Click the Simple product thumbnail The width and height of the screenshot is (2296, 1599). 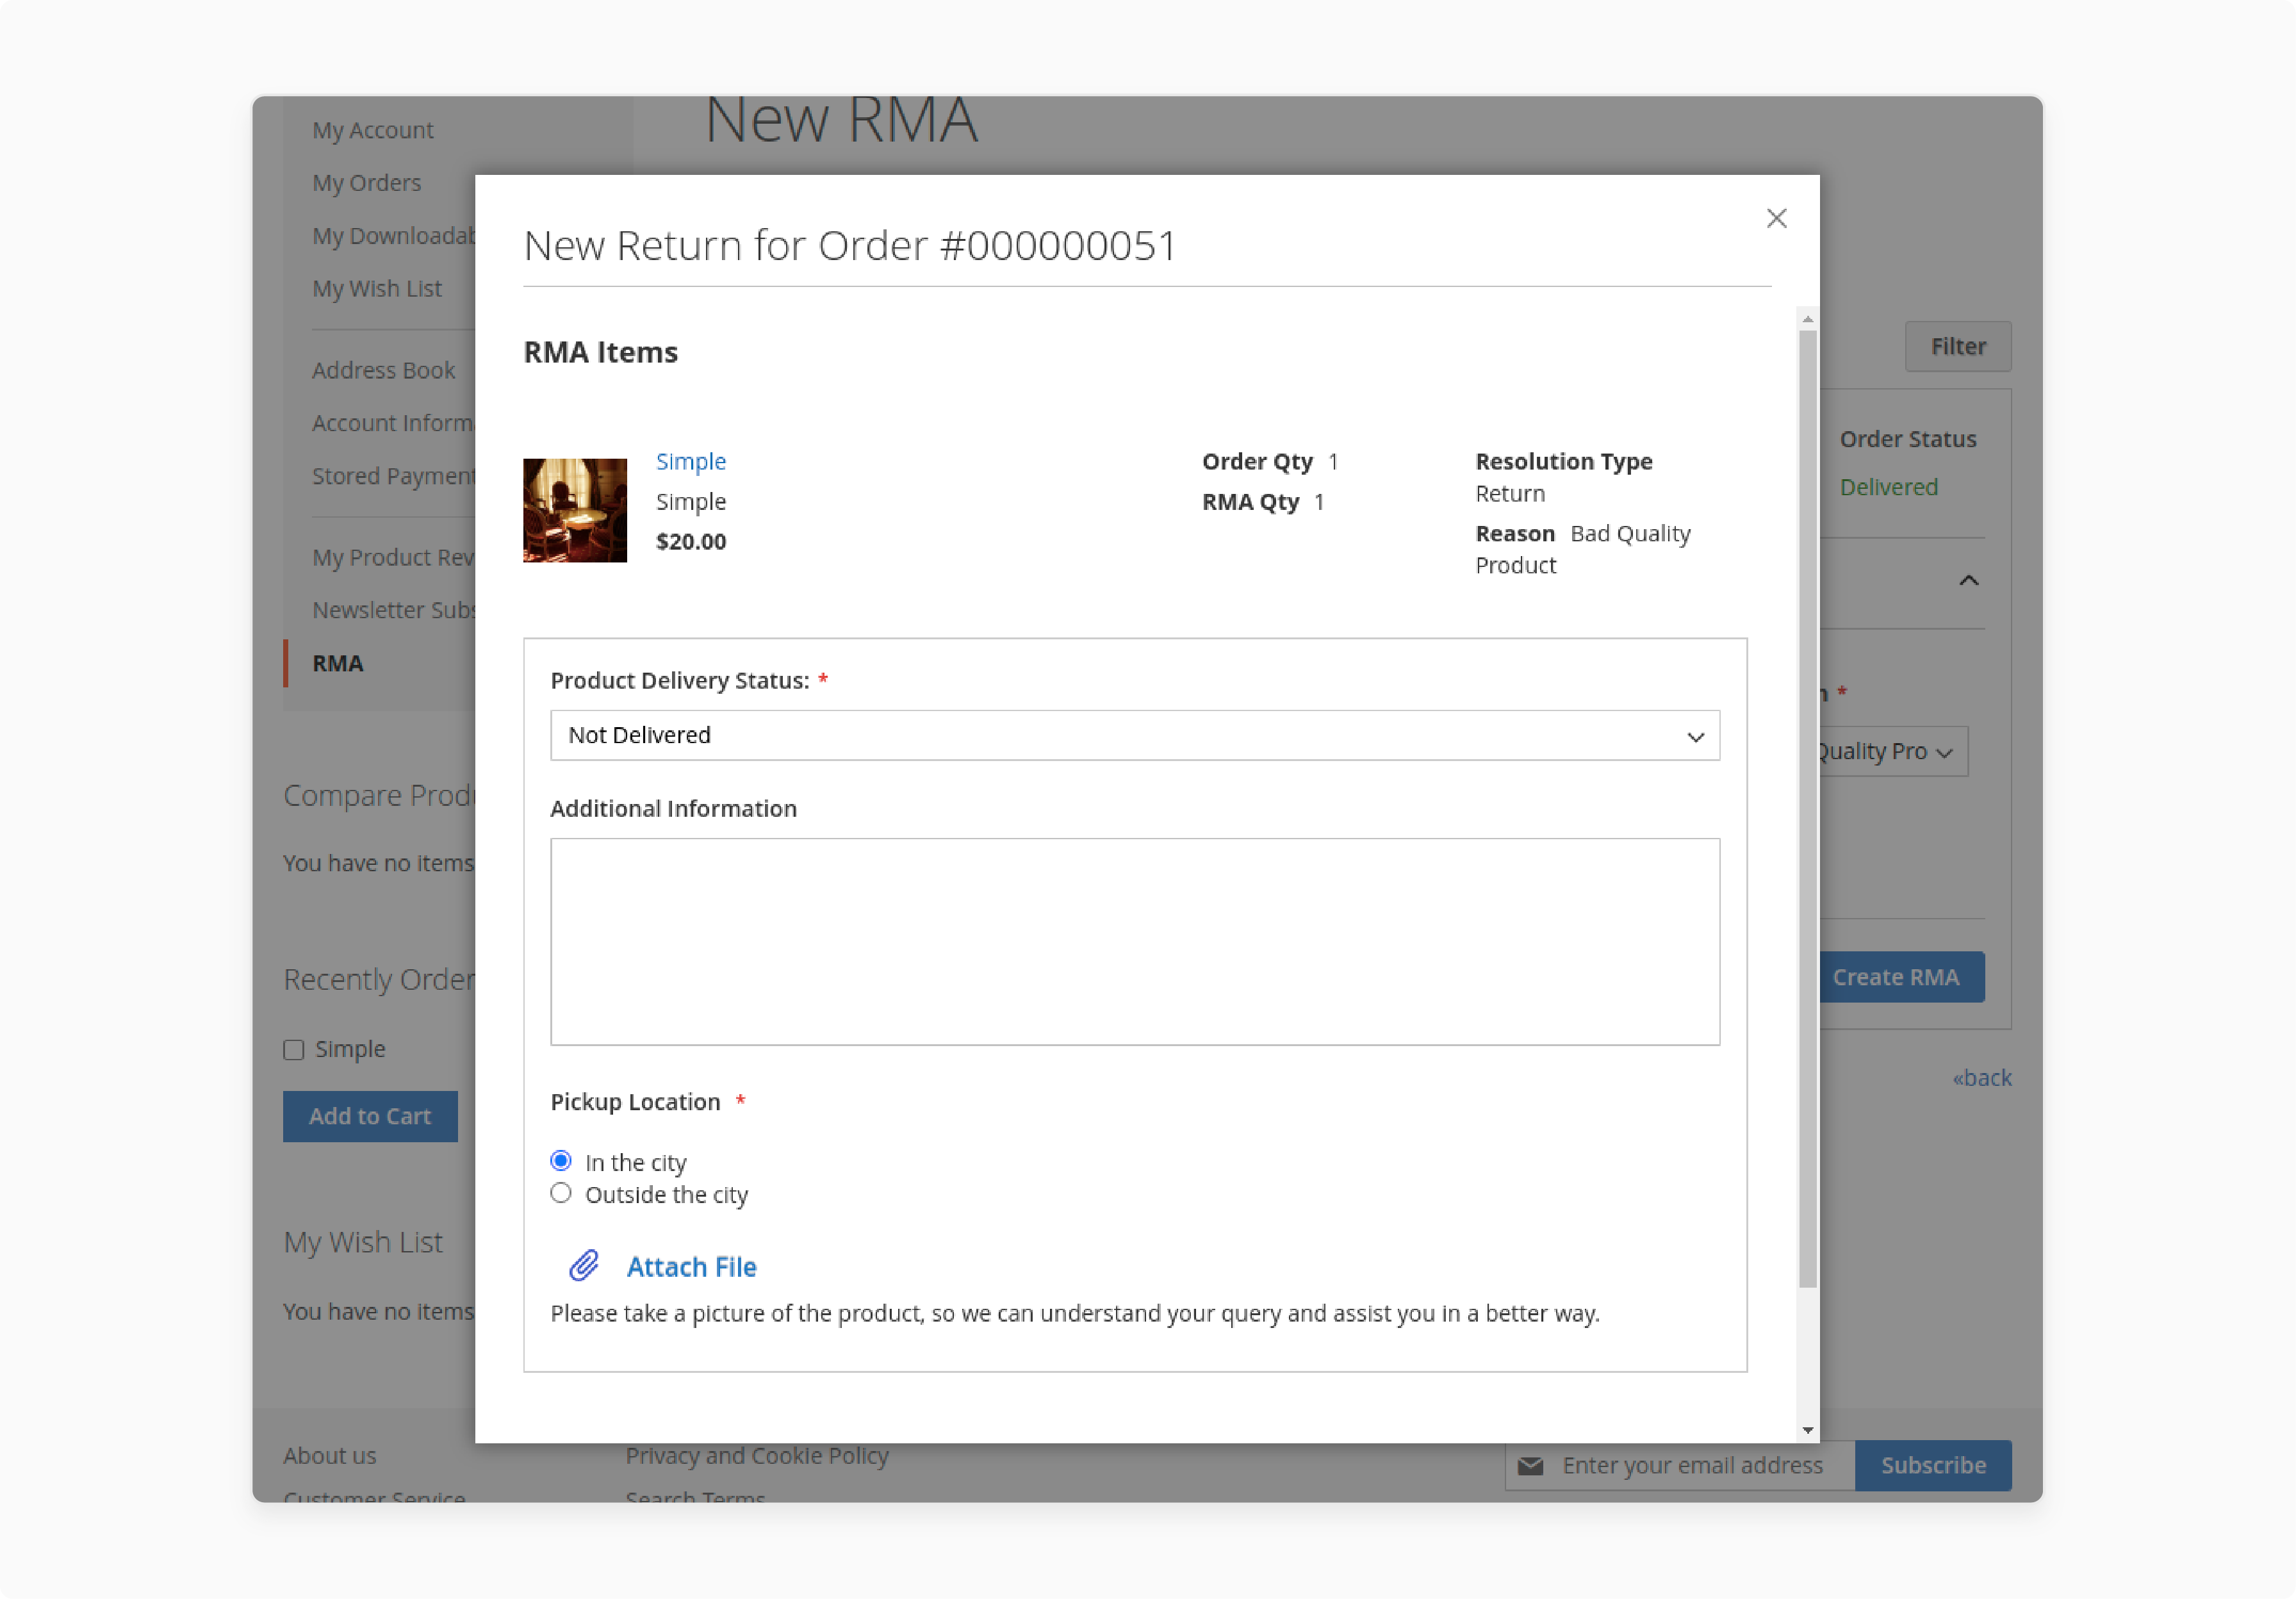(575, 510)
